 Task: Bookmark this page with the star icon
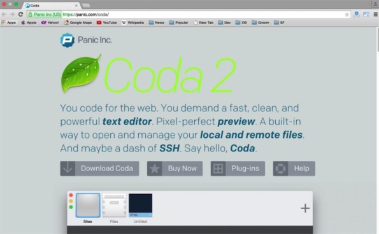coord(347,15)
